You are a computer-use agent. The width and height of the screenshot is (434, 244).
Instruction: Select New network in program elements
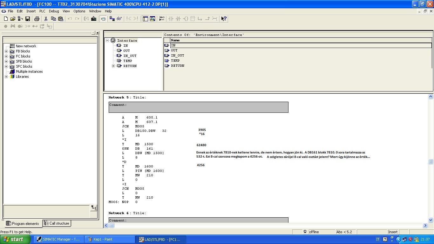[x=26, y=46]
